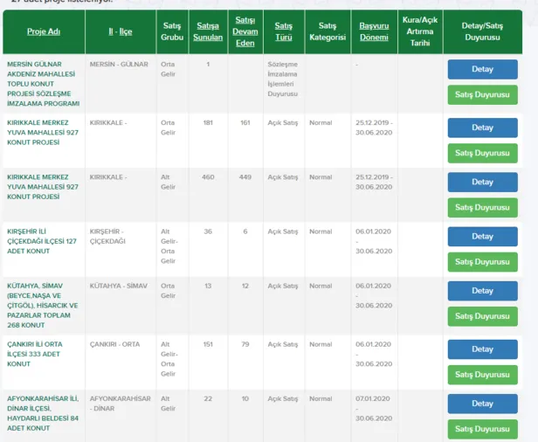Open Detay for Kırşehir Çiçekdağı project
This screenshot has width=538, height=442.
click(x=482, y=237)
